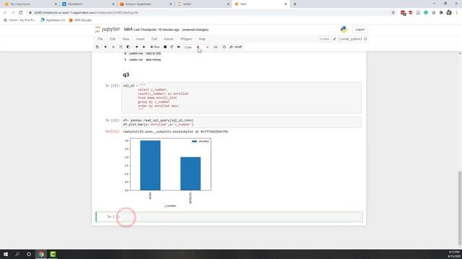Image resolution: width=462 pixels, height=259 pixels.
Task: Insert a cell below using the plus icon
Action: [x=105, y=47]
